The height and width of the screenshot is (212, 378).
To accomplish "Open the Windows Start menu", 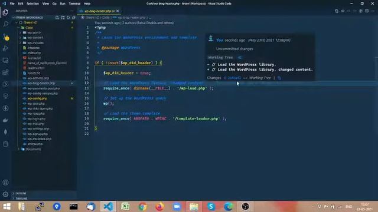I will tap(6, 207).
